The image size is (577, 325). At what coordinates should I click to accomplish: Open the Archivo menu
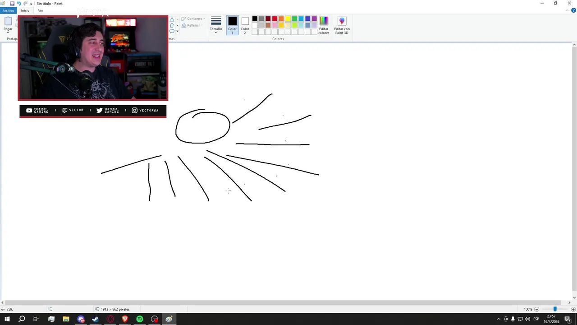coord(8,10)
